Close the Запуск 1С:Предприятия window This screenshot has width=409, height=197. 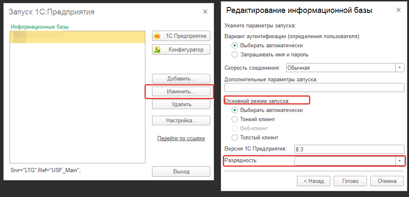click(206, 12)
